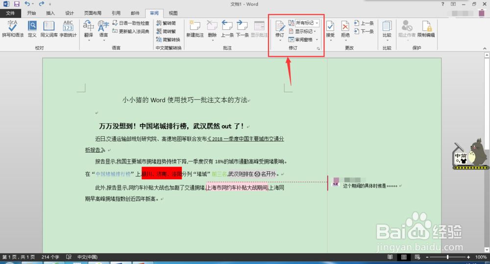Click the proofing errors status icon
This screenshot has height=264, width=490.
(69, 257)
